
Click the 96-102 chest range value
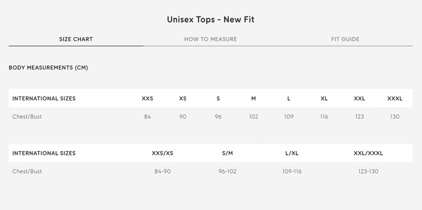pos(227,172)
